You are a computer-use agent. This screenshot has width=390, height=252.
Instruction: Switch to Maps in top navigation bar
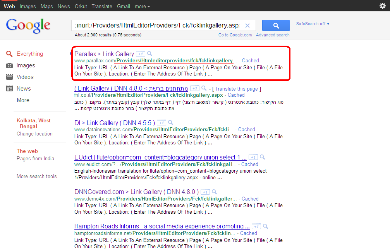(x=47, y=7)
